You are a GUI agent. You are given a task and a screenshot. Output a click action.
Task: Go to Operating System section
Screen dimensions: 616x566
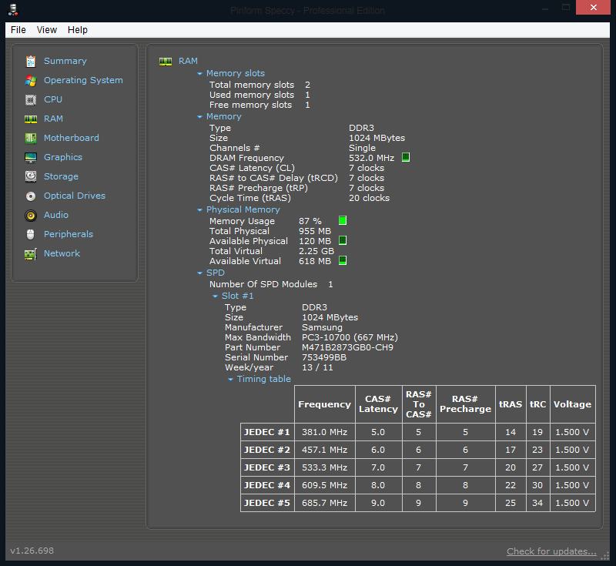[83, 81]
